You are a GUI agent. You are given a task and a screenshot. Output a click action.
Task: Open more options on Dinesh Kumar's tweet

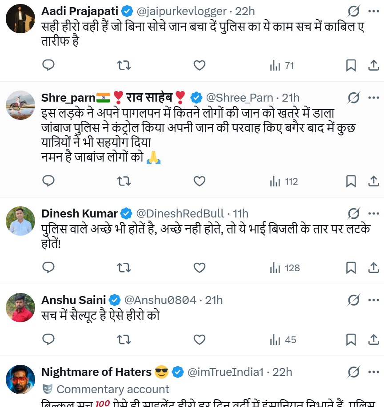click(x=374, y=213)
